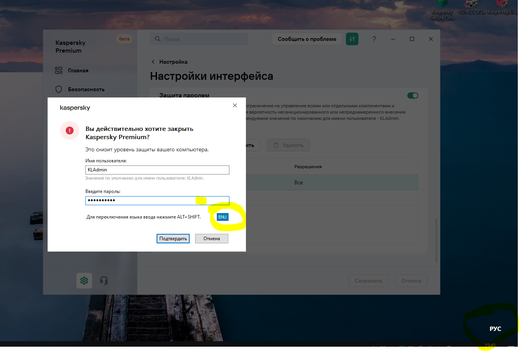
Task: Click the Сохранить button in settings
Action: click(368, 281)
